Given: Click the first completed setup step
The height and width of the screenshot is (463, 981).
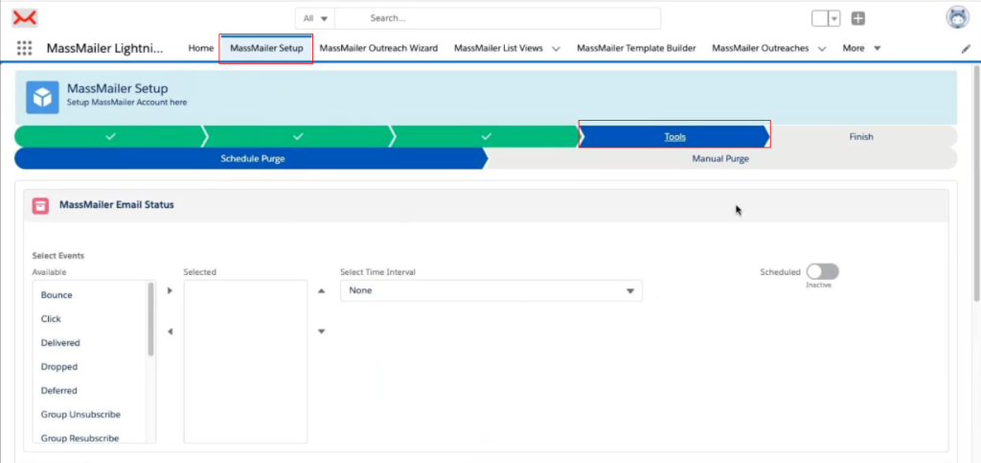Looking at the screenshot, I should pos(110,136).
